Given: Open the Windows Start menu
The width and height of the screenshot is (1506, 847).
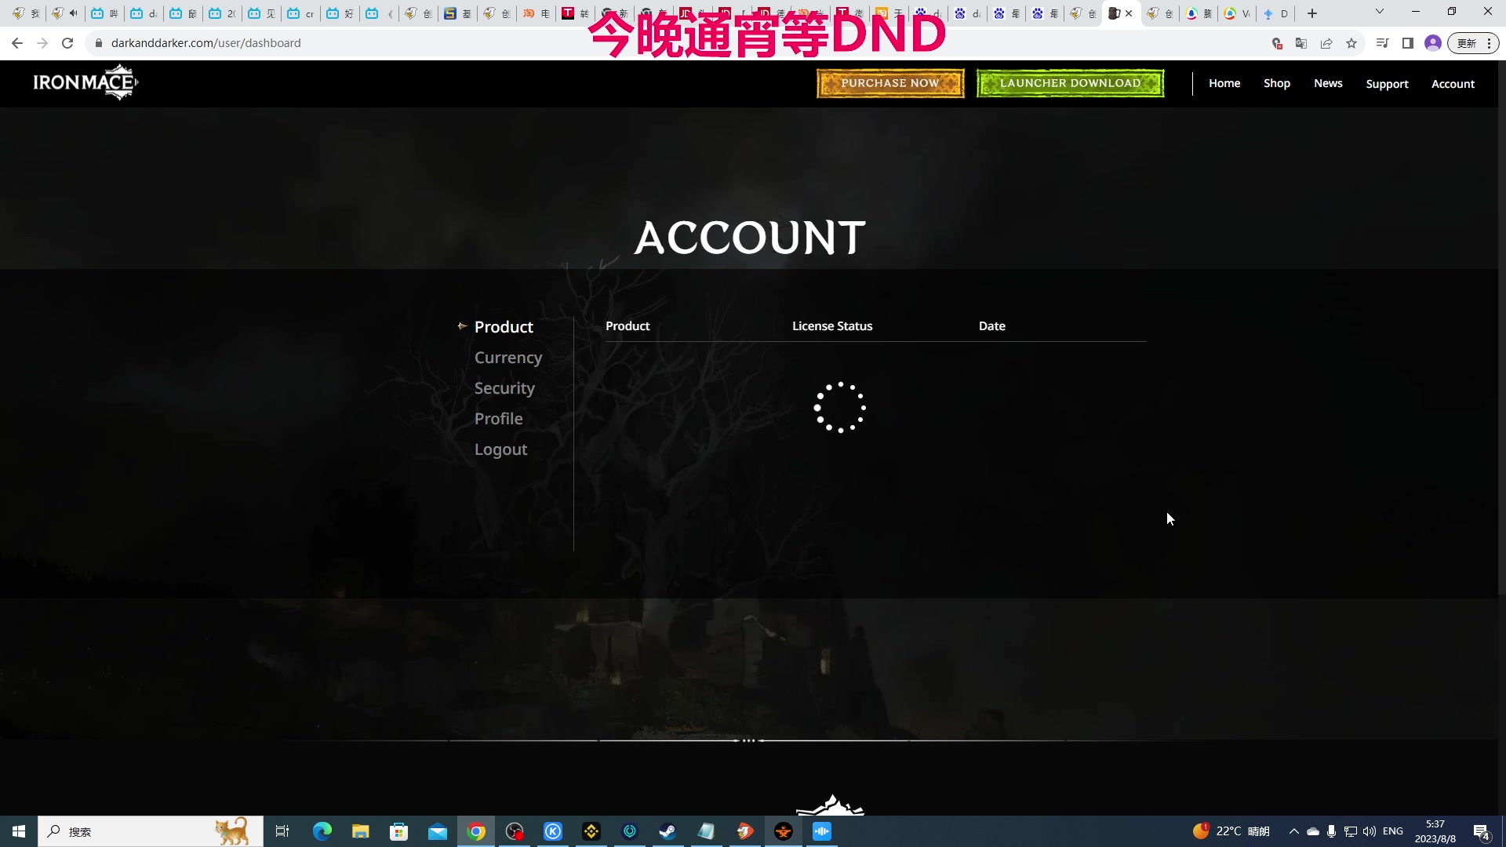Looking at the screenshot, I should pos(19,831).
